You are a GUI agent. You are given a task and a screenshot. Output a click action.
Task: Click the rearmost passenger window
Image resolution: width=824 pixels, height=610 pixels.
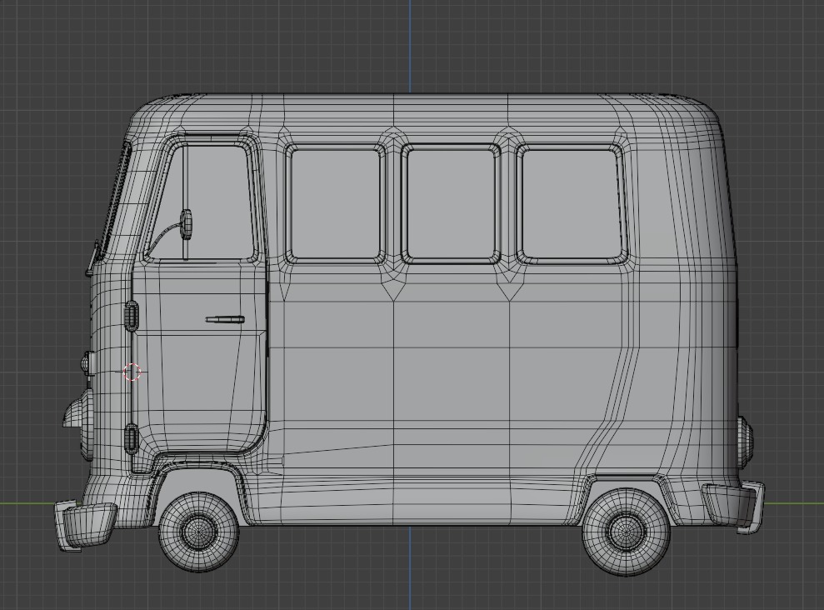point(572,204)
